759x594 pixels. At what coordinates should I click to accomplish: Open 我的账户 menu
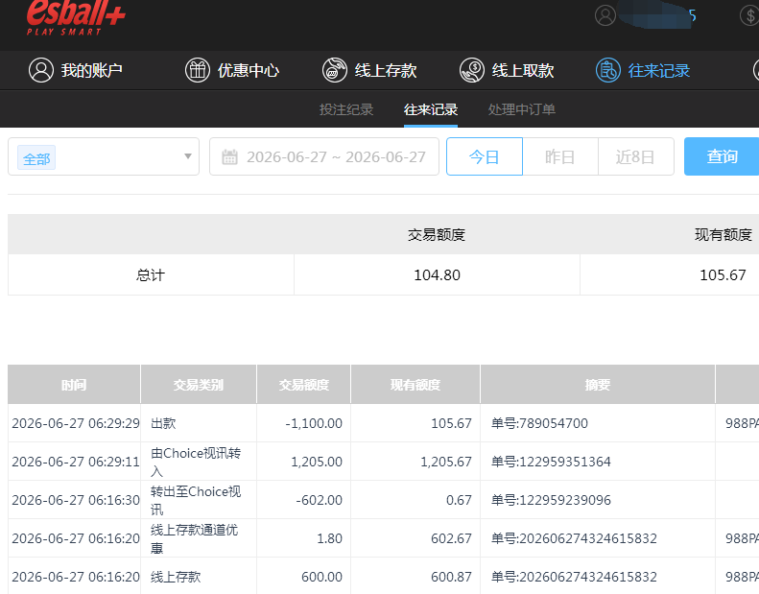coord(76,70)
